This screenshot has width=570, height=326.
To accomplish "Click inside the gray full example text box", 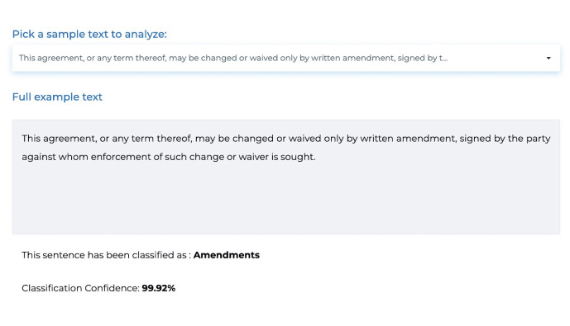I will pos(285,177).
